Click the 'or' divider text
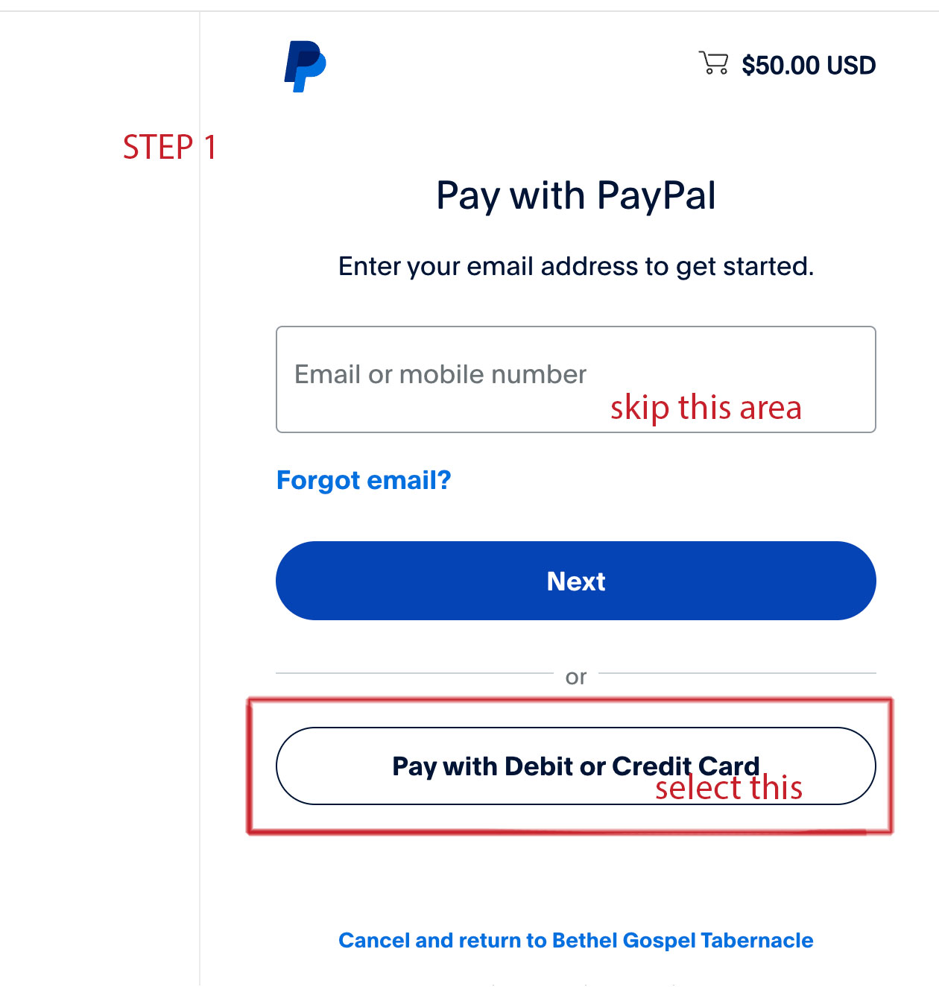This screenshot has height=987, width=939. click(x=575, y=677)
